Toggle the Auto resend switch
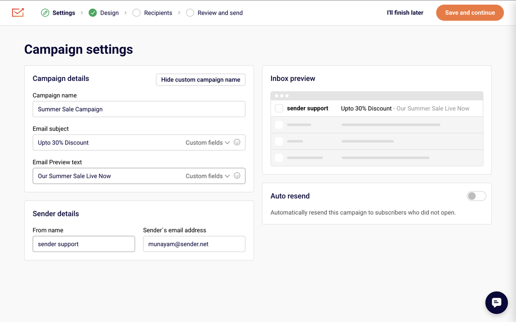This screenshot has height=322, width=516. click(x=476, y=196)
